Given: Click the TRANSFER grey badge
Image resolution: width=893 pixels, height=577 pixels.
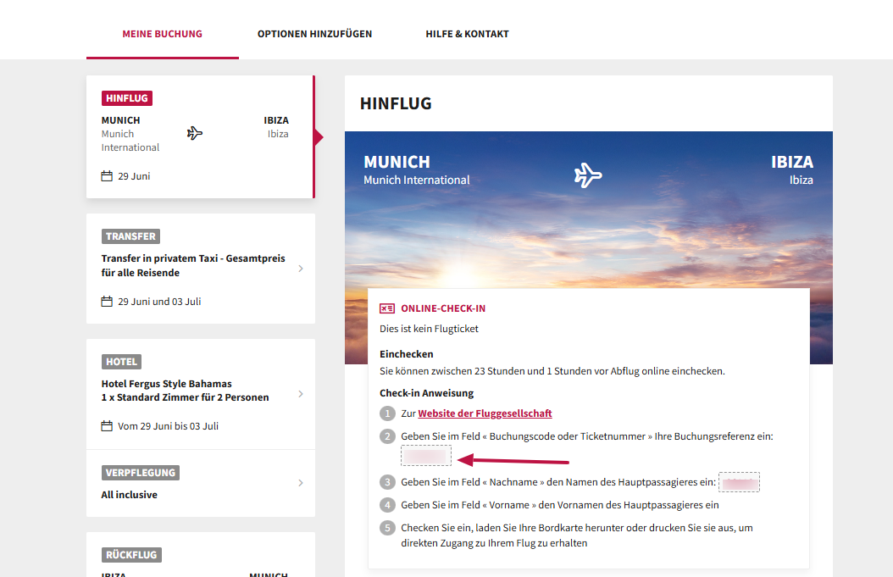Looking at the screenshot, I should point(131,236).
